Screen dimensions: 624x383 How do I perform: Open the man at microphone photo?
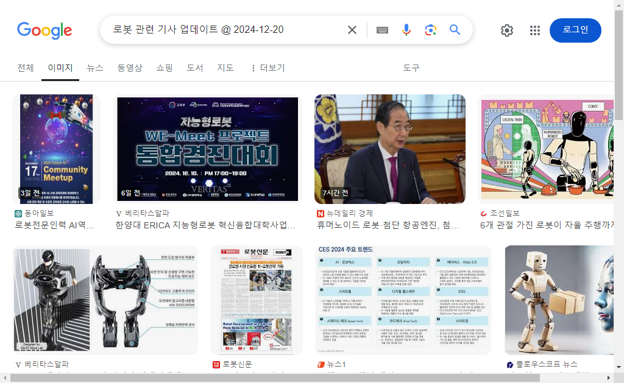coord(389,149)
